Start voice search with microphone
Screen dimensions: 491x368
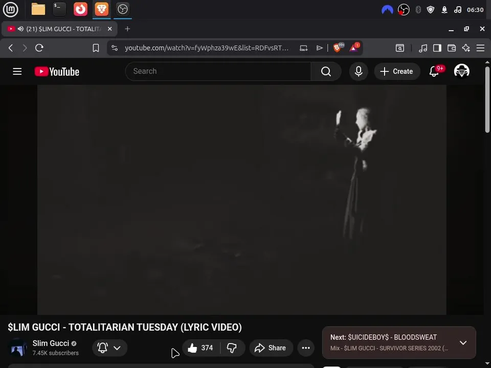click(x=359, y=72)
